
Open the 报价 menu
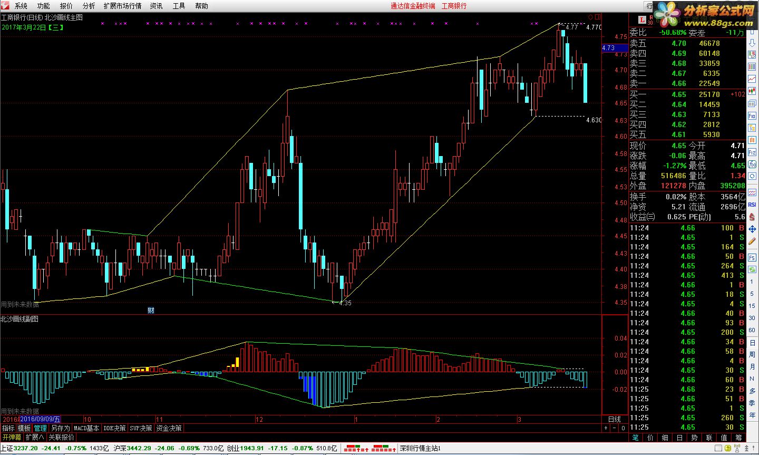[x=66, y=6]
